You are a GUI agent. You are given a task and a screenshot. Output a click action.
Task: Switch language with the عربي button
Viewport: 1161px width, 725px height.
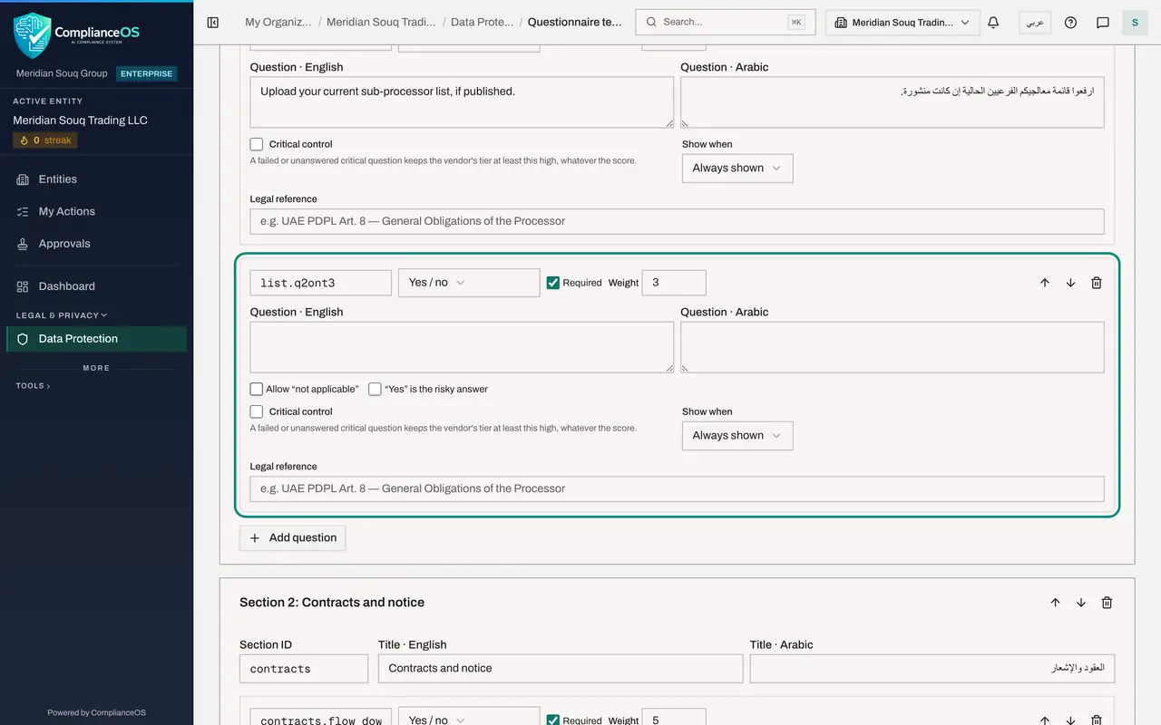click(x=1035, y=23)
